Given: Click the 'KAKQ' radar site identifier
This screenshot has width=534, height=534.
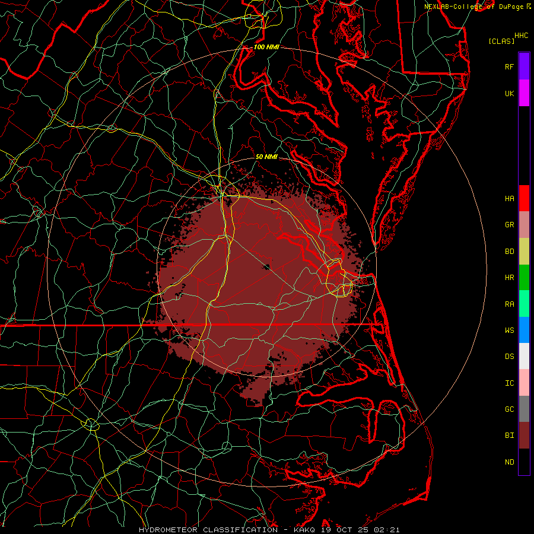Looking at the screenshot, I should pyautogui.click(x=304, y=530).
